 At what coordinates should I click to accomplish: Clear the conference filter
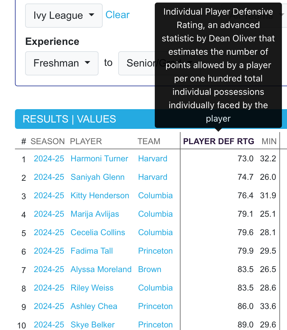click(x=117, y=15)
